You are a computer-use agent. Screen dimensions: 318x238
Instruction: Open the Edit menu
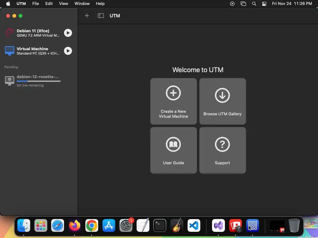[x=49, y=4]
